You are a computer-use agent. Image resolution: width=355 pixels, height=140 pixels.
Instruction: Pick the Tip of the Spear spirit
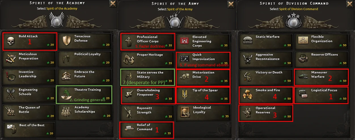coord(203,95)
